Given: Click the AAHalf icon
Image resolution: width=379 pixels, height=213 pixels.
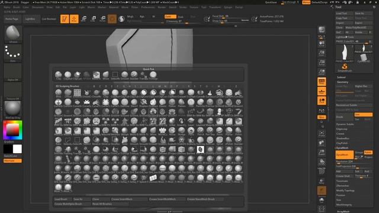Looking at the screenshot, I should [322, 72].
